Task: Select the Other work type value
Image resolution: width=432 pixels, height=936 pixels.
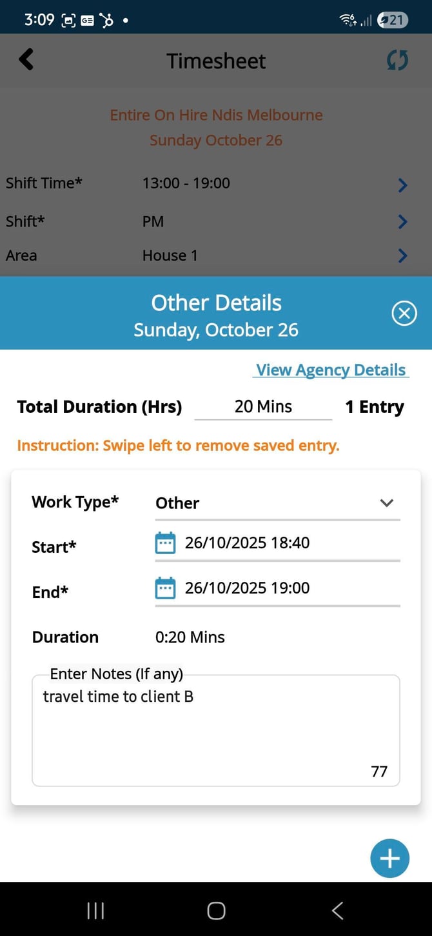Action: pyautogui.click(x=178, y=503)
